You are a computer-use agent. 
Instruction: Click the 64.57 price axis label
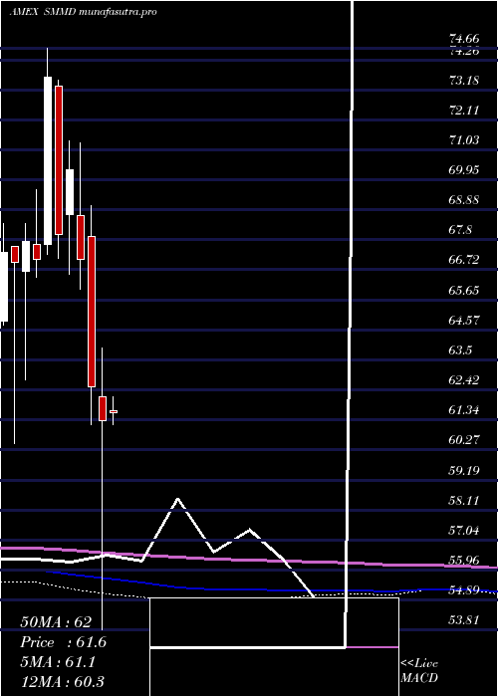[x=465, y=320]
